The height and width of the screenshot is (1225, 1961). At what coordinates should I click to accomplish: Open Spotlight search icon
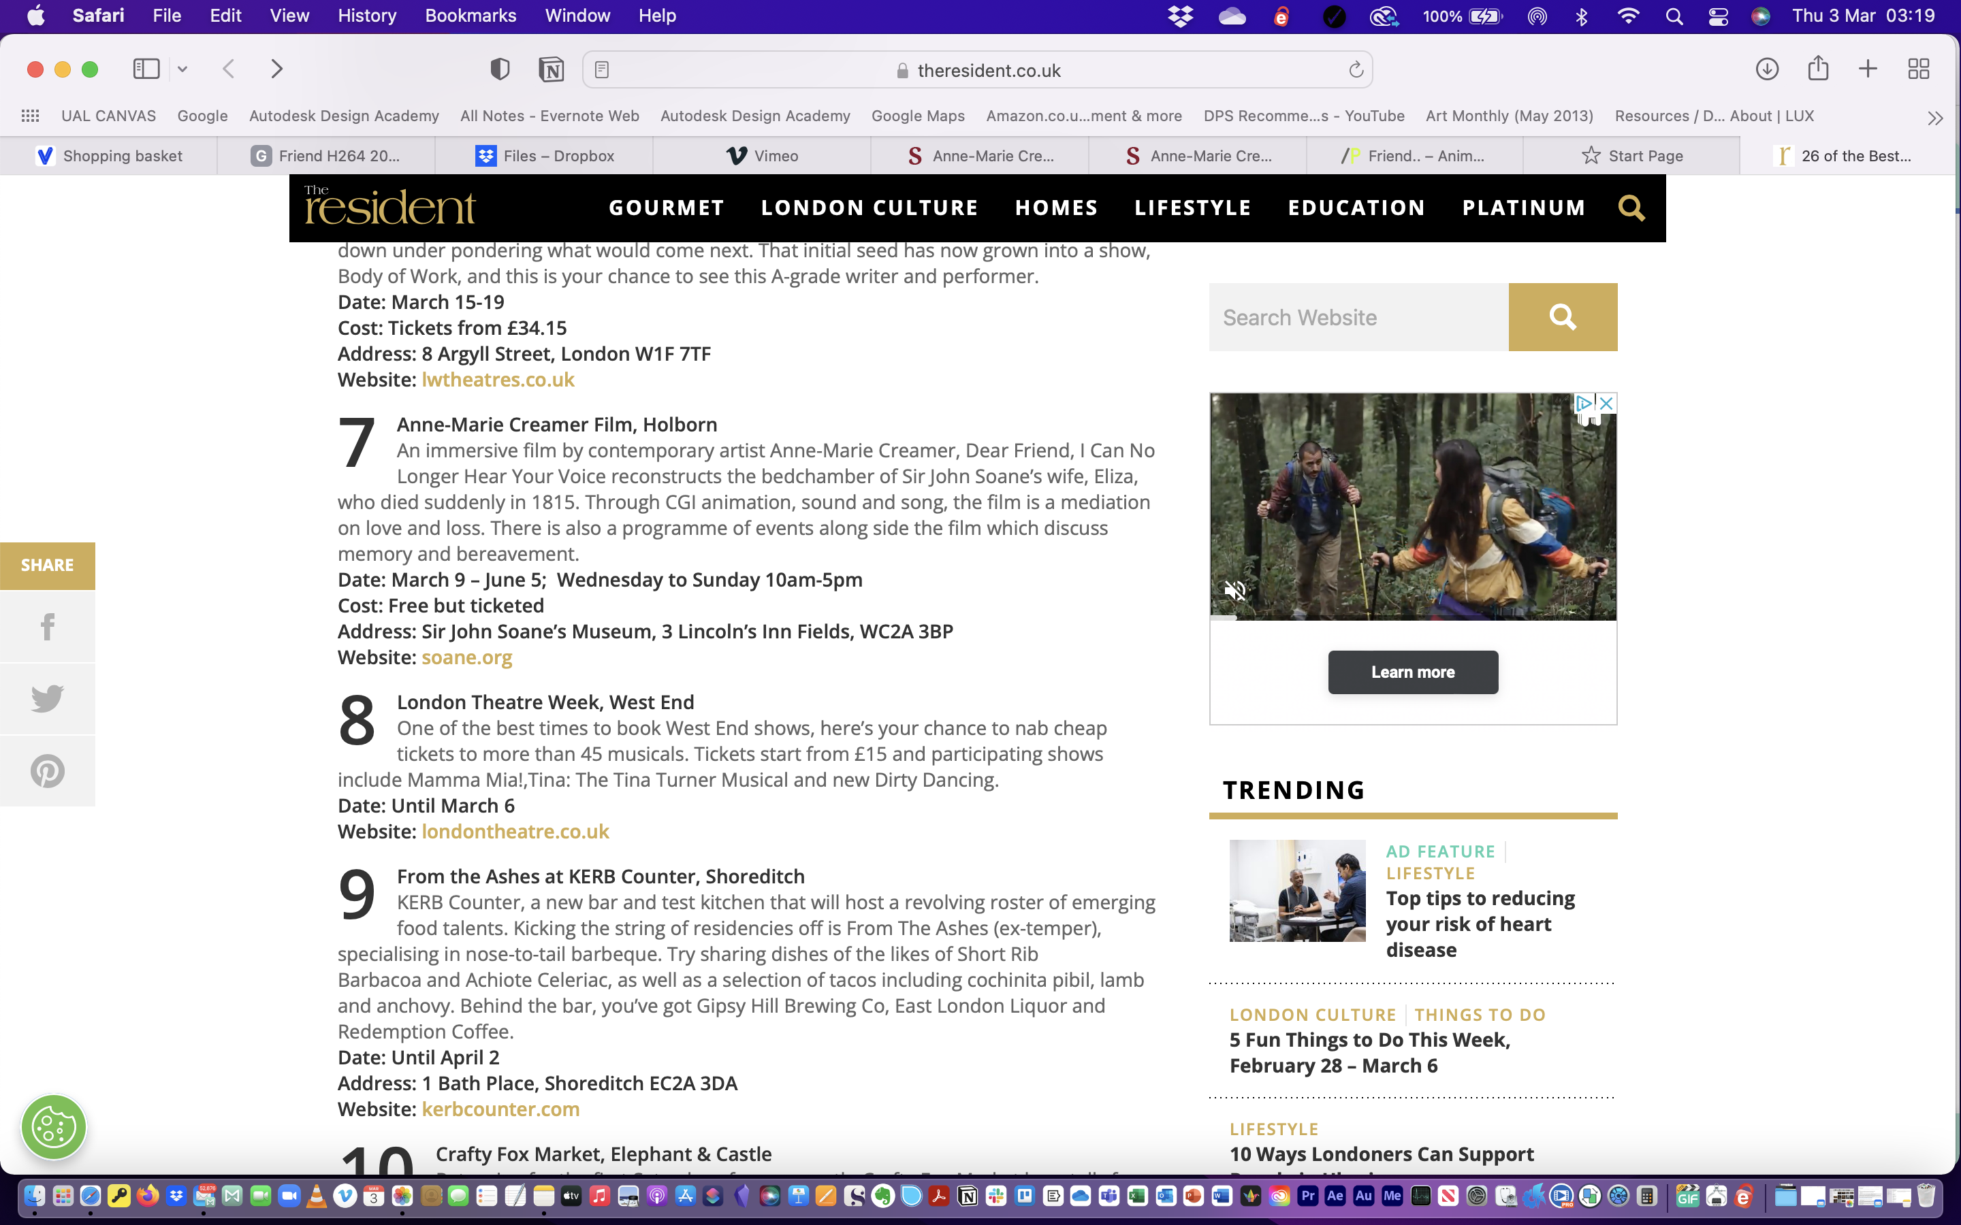click(1674, 16)
